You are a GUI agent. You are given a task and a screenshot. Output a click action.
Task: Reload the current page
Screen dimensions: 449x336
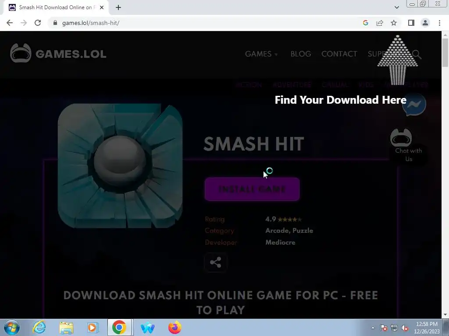coord(38,23)
